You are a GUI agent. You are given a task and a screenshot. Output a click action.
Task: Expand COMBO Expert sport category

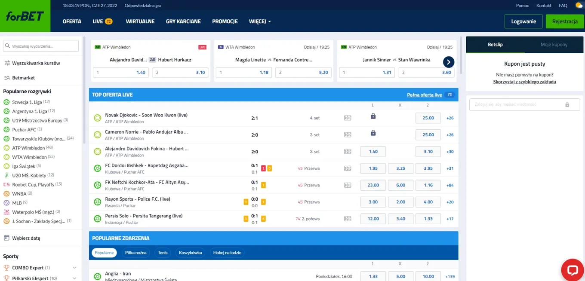[74, 268]
